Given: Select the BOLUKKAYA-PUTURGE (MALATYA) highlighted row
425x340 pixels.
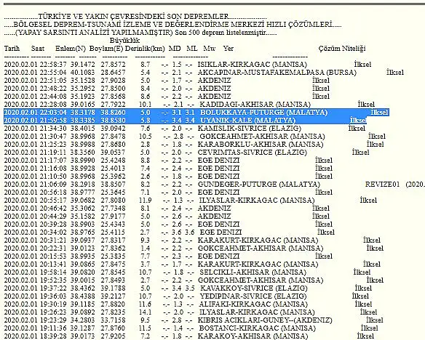Looking at the screenshot, I should tap(196, 113).
